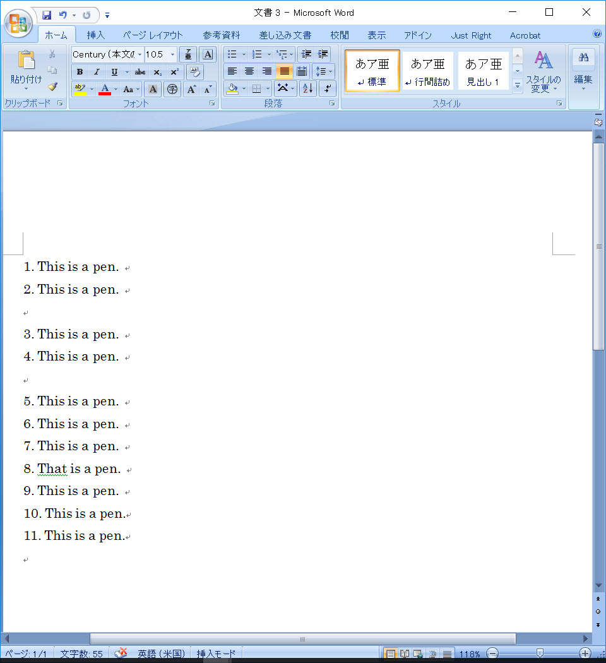Open the Office button menu
606x663 pixels.
(18, 23)
